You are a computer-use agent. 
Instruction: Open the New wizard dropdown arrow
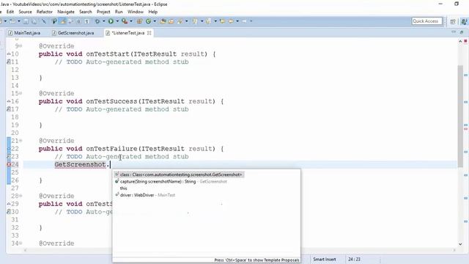point(18,21)
